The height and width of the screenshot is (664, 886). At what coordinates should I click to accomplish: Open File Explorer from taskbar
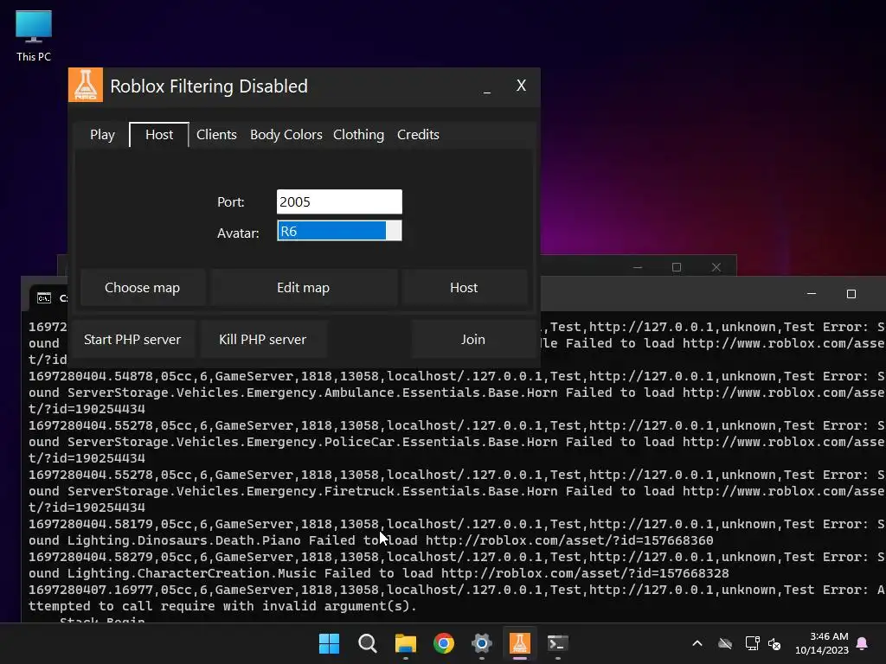(x=405, y=643)
